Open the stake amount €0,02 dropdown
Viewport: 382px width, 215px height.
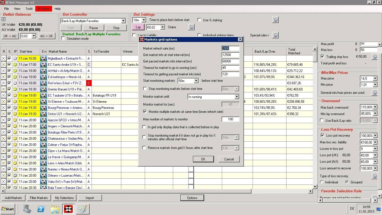pyautogui.click(x=162, y=27)
